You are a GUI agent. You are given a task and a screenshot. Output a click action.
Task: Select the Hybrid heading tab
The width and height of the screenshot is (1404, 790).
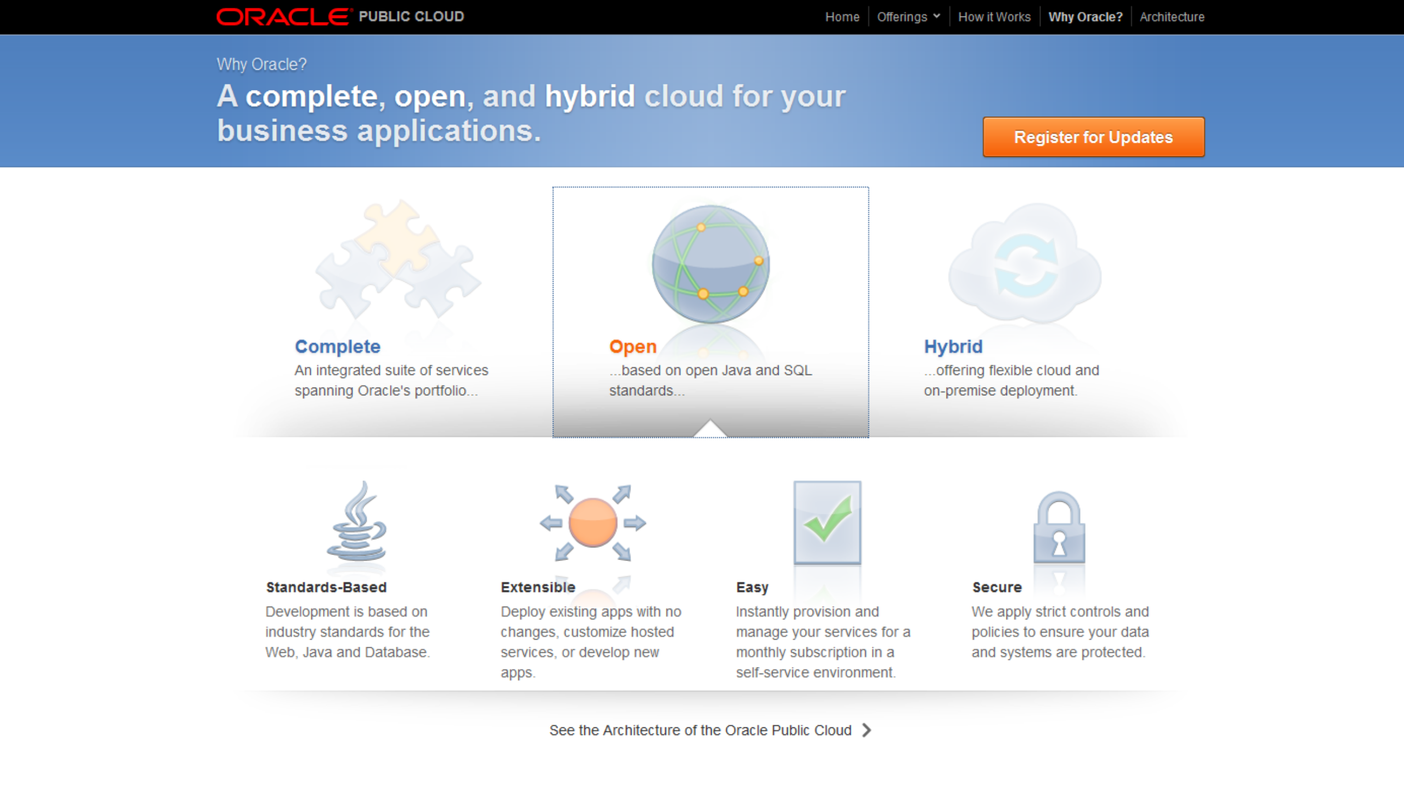point(953,346)
